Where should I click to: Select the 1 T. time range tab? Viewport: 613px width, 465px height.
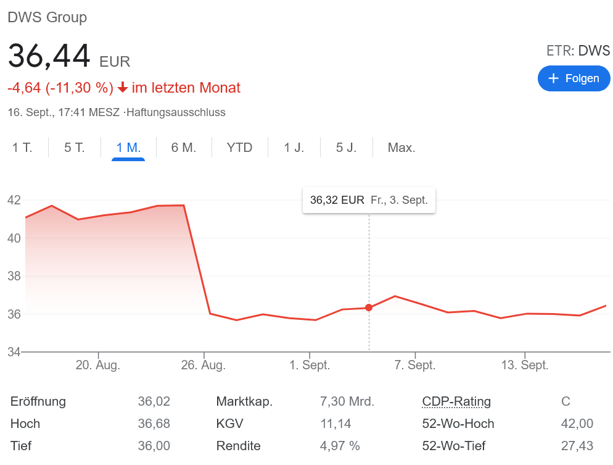22,148
